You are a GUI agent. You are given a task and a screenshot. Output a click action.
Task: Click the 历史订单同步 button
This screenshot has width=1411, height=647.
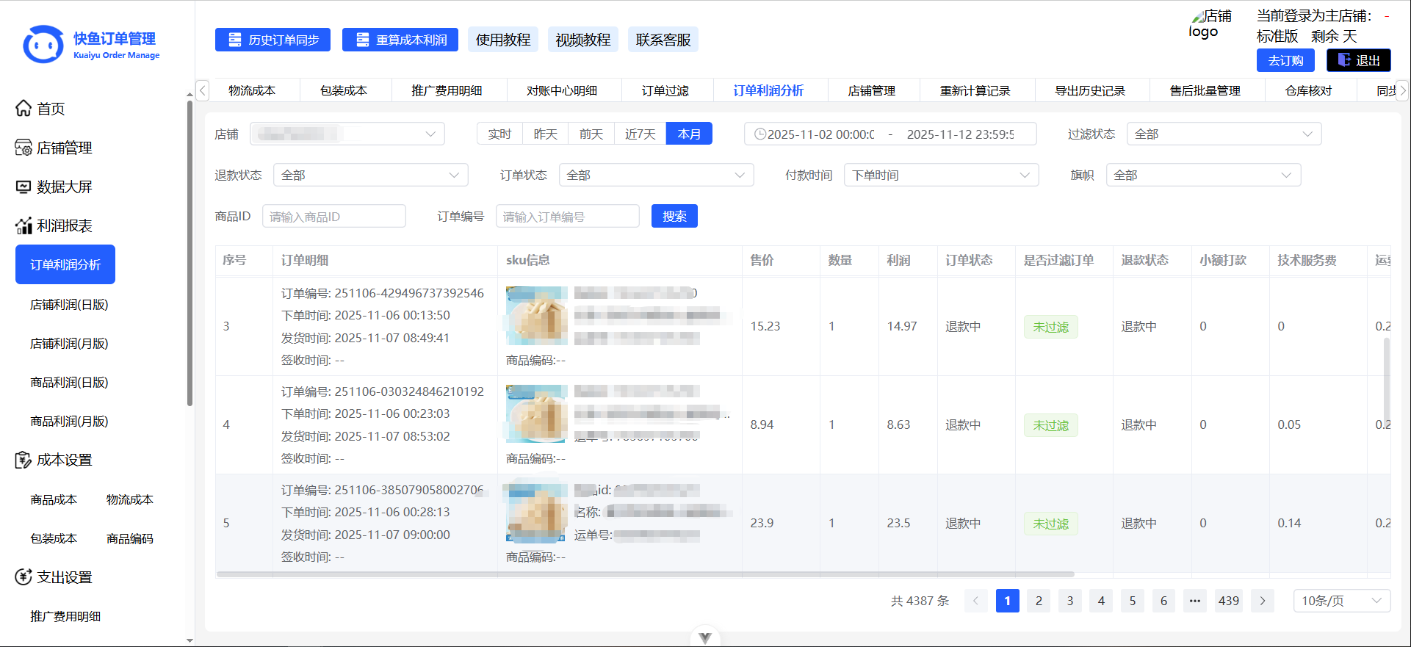click(273, 40)
